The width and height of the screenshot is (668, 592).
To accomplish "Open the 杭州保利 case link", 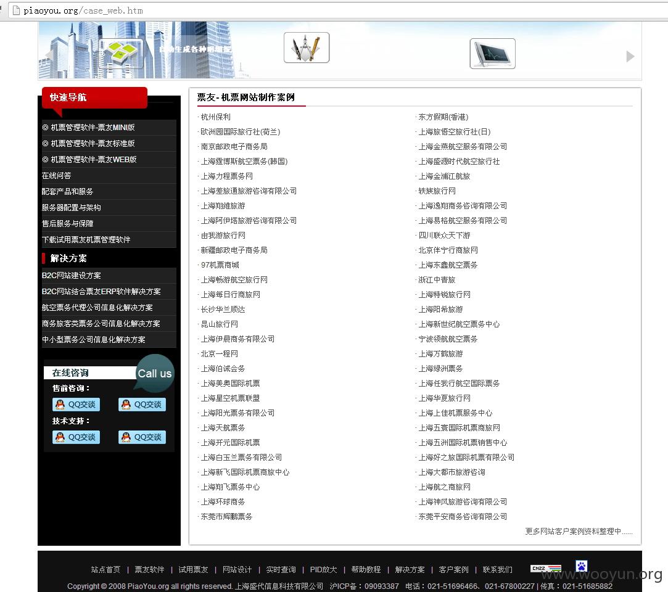I will coord(215,117).
